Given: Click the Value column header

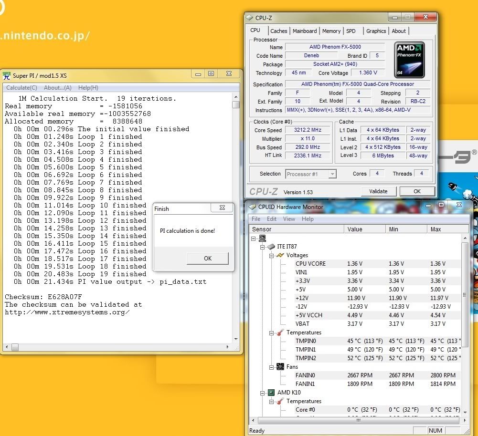Looking at the screenshot, I should pos(365,229).
